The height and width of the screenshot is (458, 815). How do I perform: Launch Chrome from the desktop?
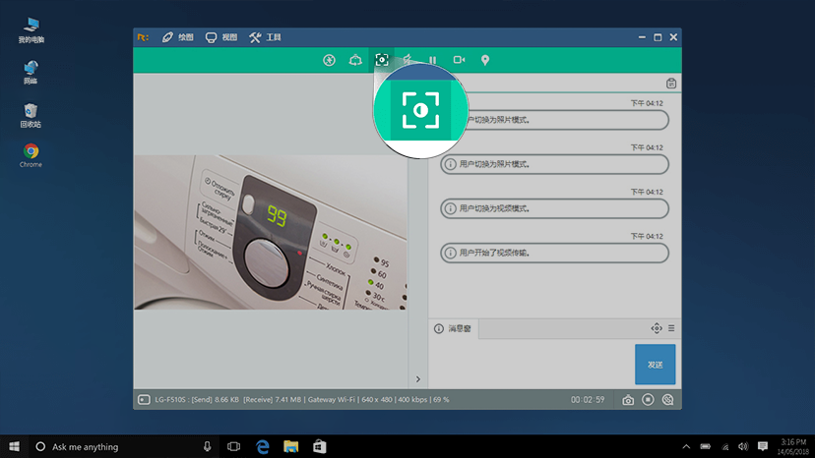pyautogui.click(x=31, y=155)
